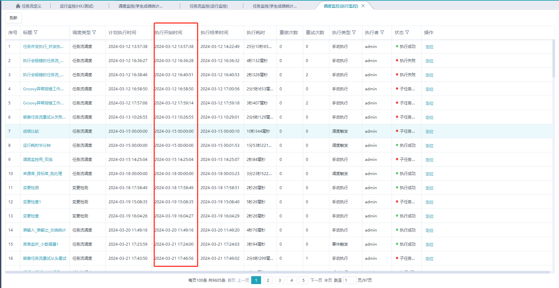Switch to the 运行监控(HXJ测试) tab
Image resolution: width=559 pixels, height=288 pixels.
[x=77, y=6]
